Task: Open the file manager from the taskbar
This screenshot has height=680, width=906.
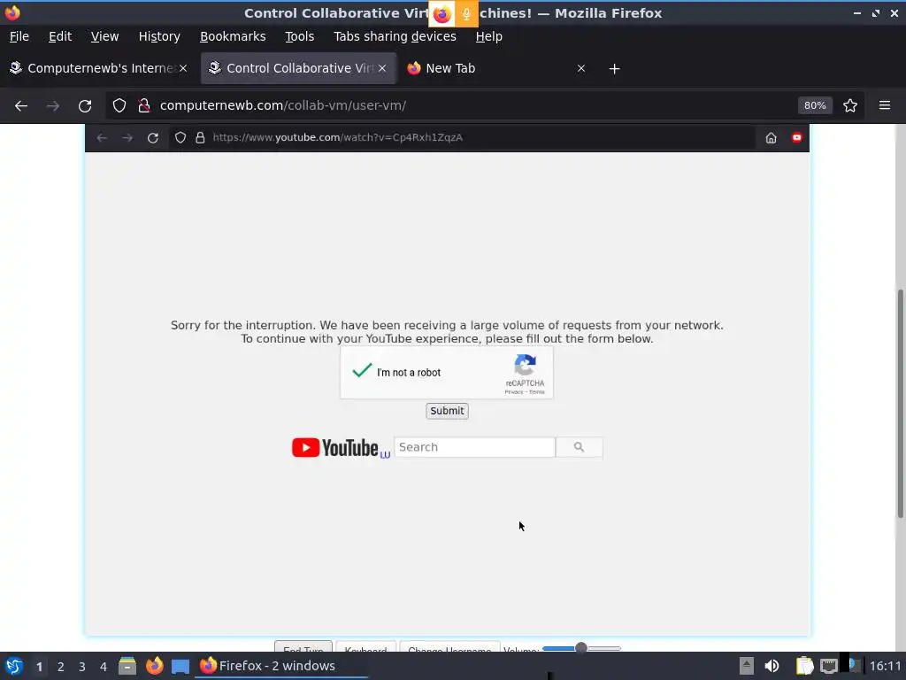Action: pos(127,666)
